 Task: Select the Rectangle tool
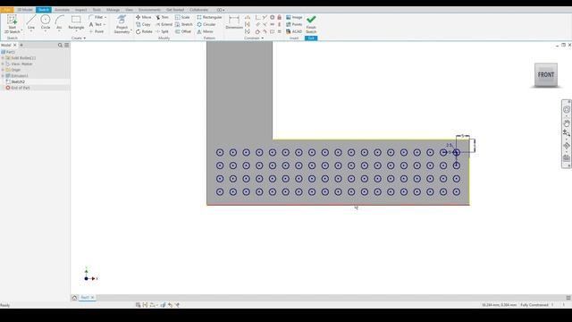click(x=76, y=21)
